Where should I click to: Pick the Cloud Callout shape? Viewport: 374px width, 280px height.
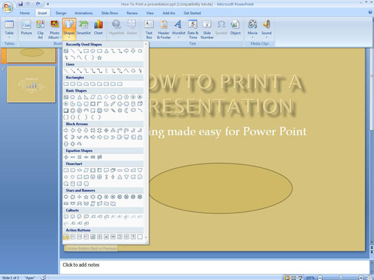point(86,217)
